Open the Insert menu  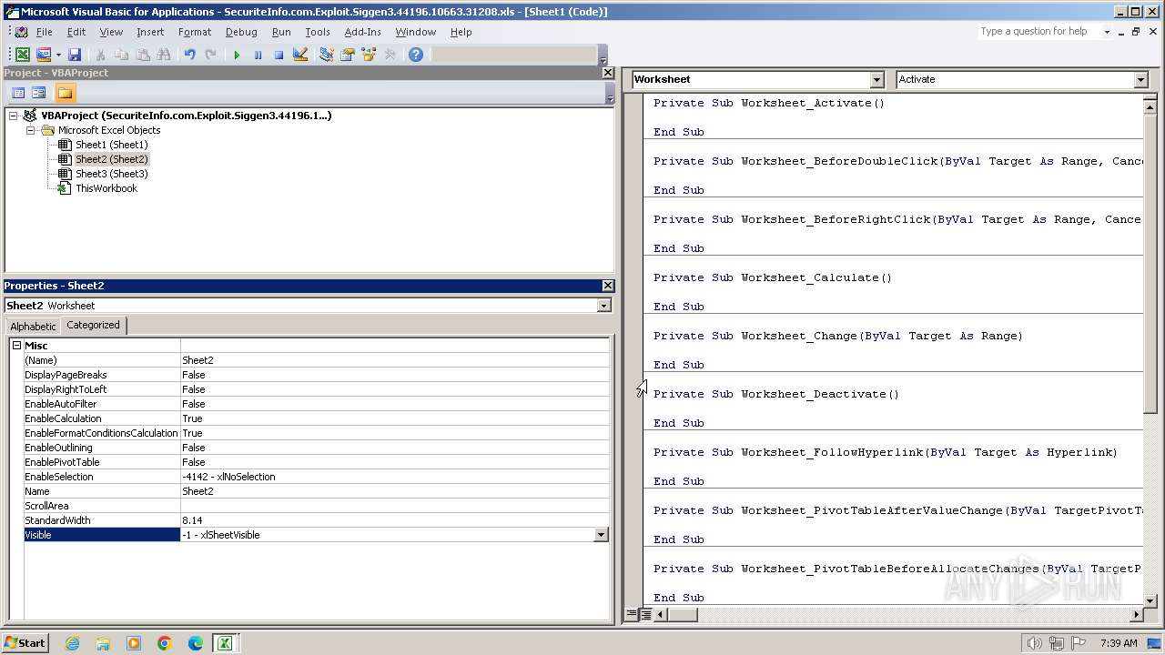pos(150,32)
